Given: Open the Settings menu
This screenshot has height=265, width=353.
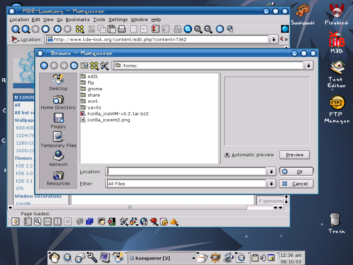Looking at the screenshot, I should tap(118, 20).
